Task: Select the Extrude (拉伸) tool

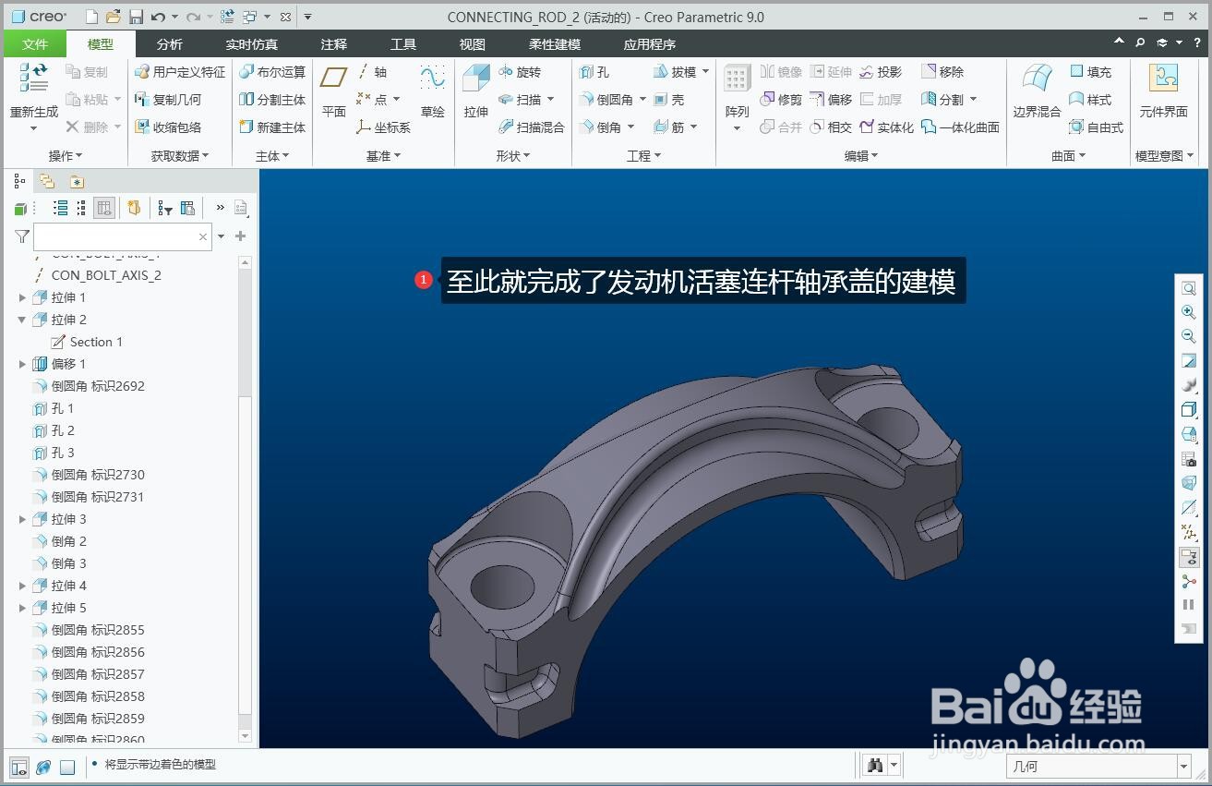Action: (x=475, y=92)
